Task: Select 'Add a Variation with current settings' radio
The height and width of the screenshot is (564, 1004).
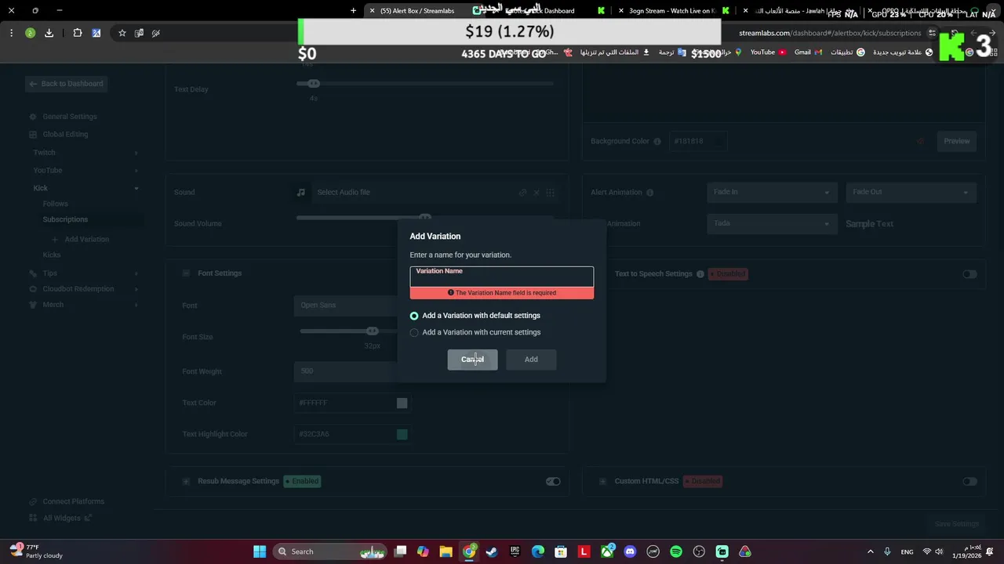Action: pos(414,333)
